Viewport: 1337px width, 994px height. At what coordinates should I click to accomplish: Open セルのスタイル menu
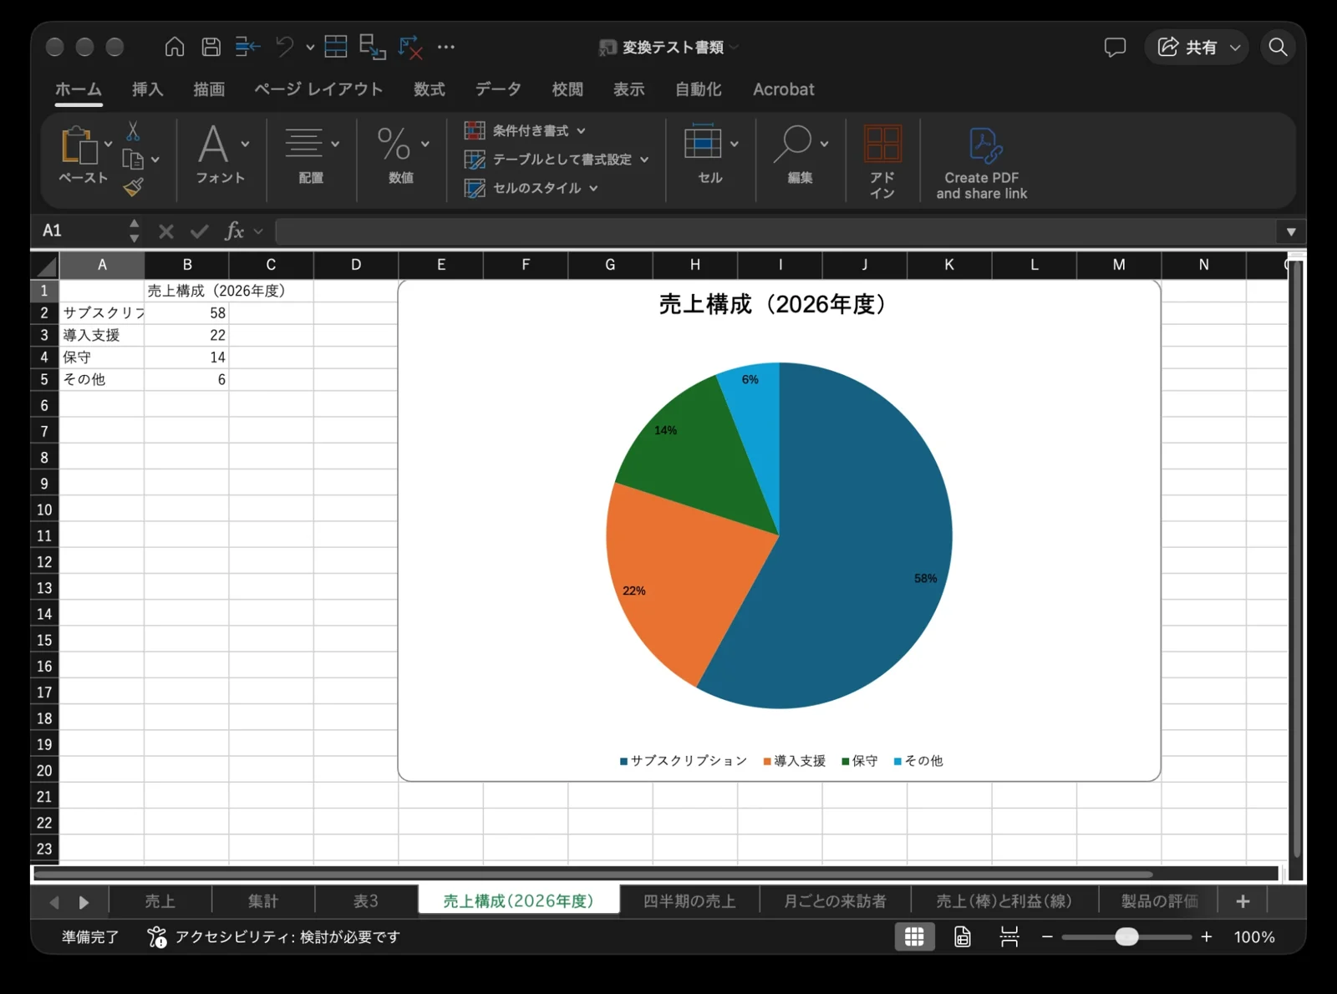531,188
